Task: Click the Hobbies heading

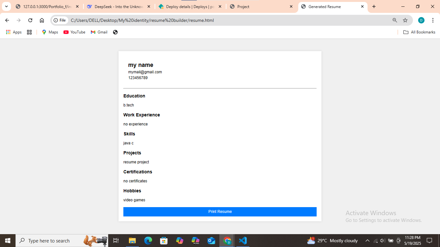Action: (x=132, y=191)
